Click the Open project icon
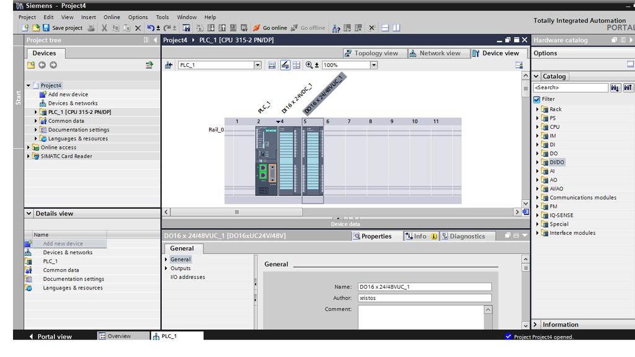 point(36,27)
